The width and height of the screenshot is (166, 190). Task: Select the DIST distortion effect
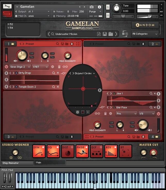68,151
